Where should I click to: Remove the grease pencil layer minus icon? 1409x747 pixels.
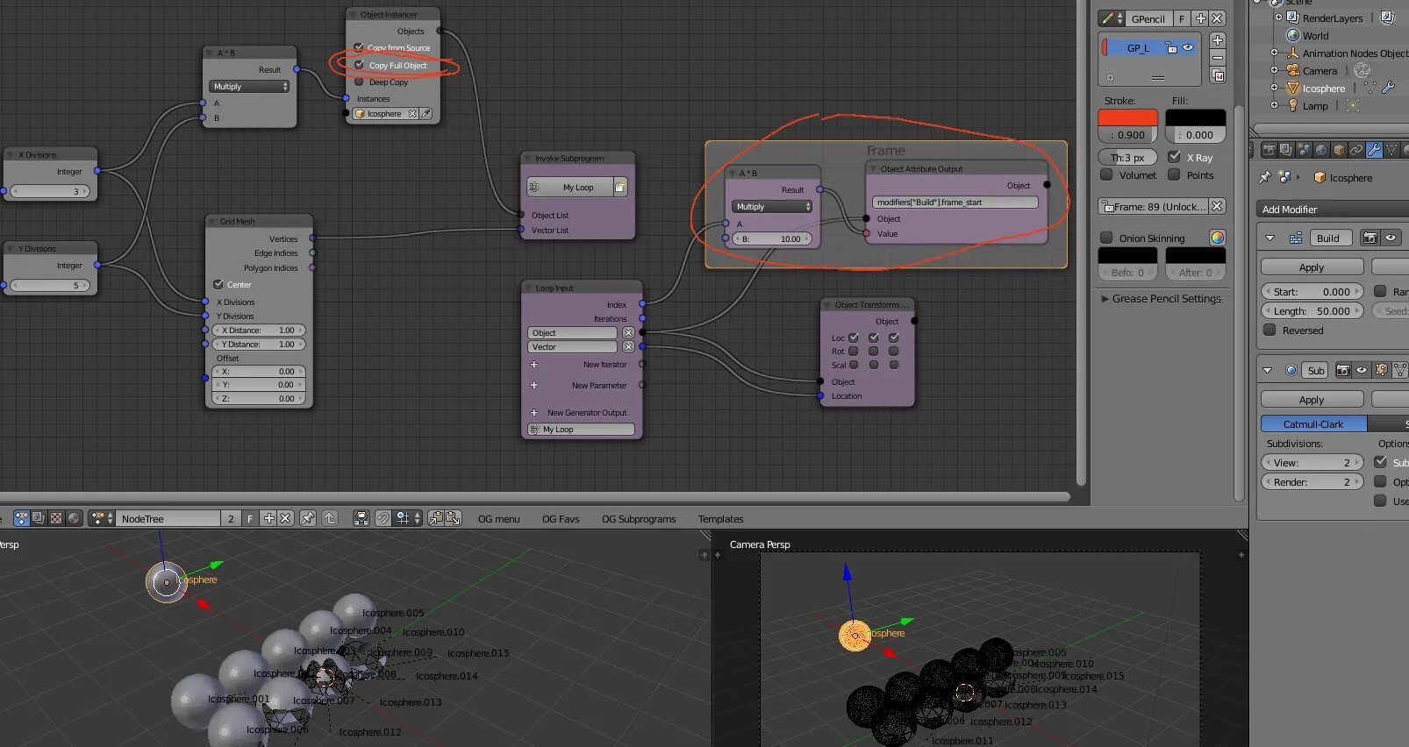1218,58
